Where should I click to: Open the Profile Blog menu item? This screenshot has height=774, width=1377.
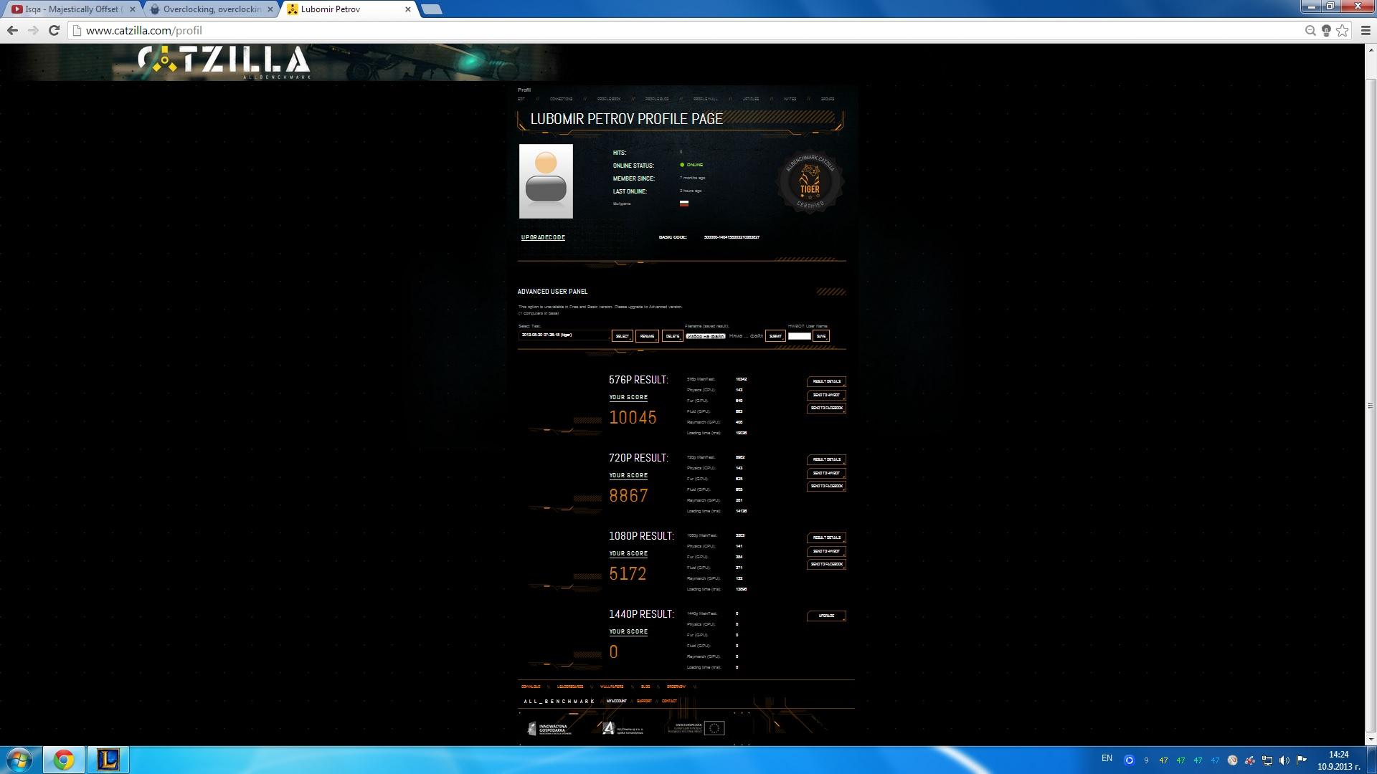[x=657, y=99]
